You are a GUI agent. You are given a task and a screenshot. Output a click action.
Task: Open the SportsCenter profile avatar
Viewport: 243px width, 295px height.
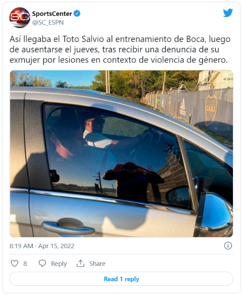[19, 18]
